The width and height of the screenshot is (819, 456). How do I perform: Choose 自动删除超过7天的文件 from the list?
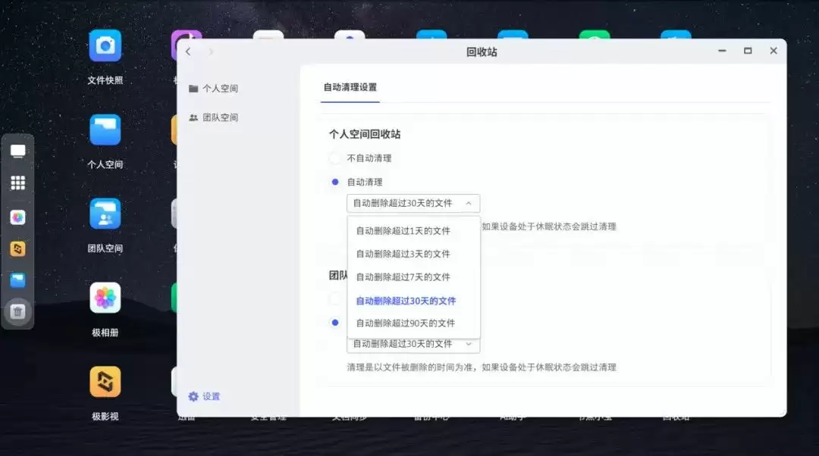coord(403,277)
